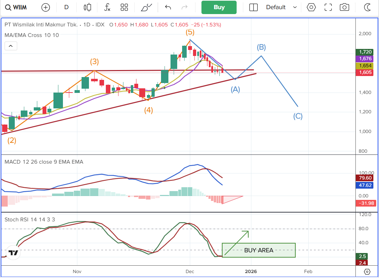
Task: Click the 1,400 price scale label
Action: click(365, 93)
